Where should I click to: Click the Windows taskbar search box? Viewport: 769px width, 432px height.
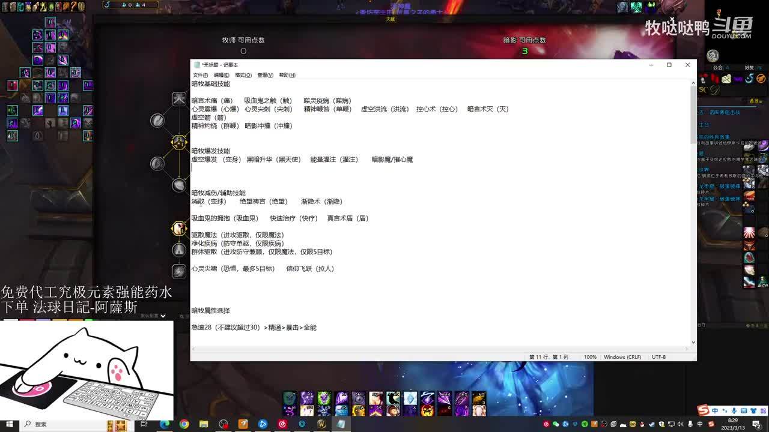coord(60,424)
